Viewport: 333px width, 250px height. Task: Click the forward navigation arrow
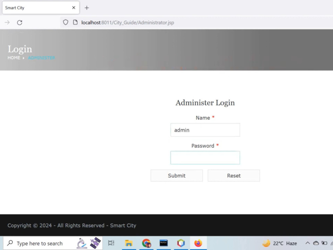pyautogui.click(x=7, y=23)
